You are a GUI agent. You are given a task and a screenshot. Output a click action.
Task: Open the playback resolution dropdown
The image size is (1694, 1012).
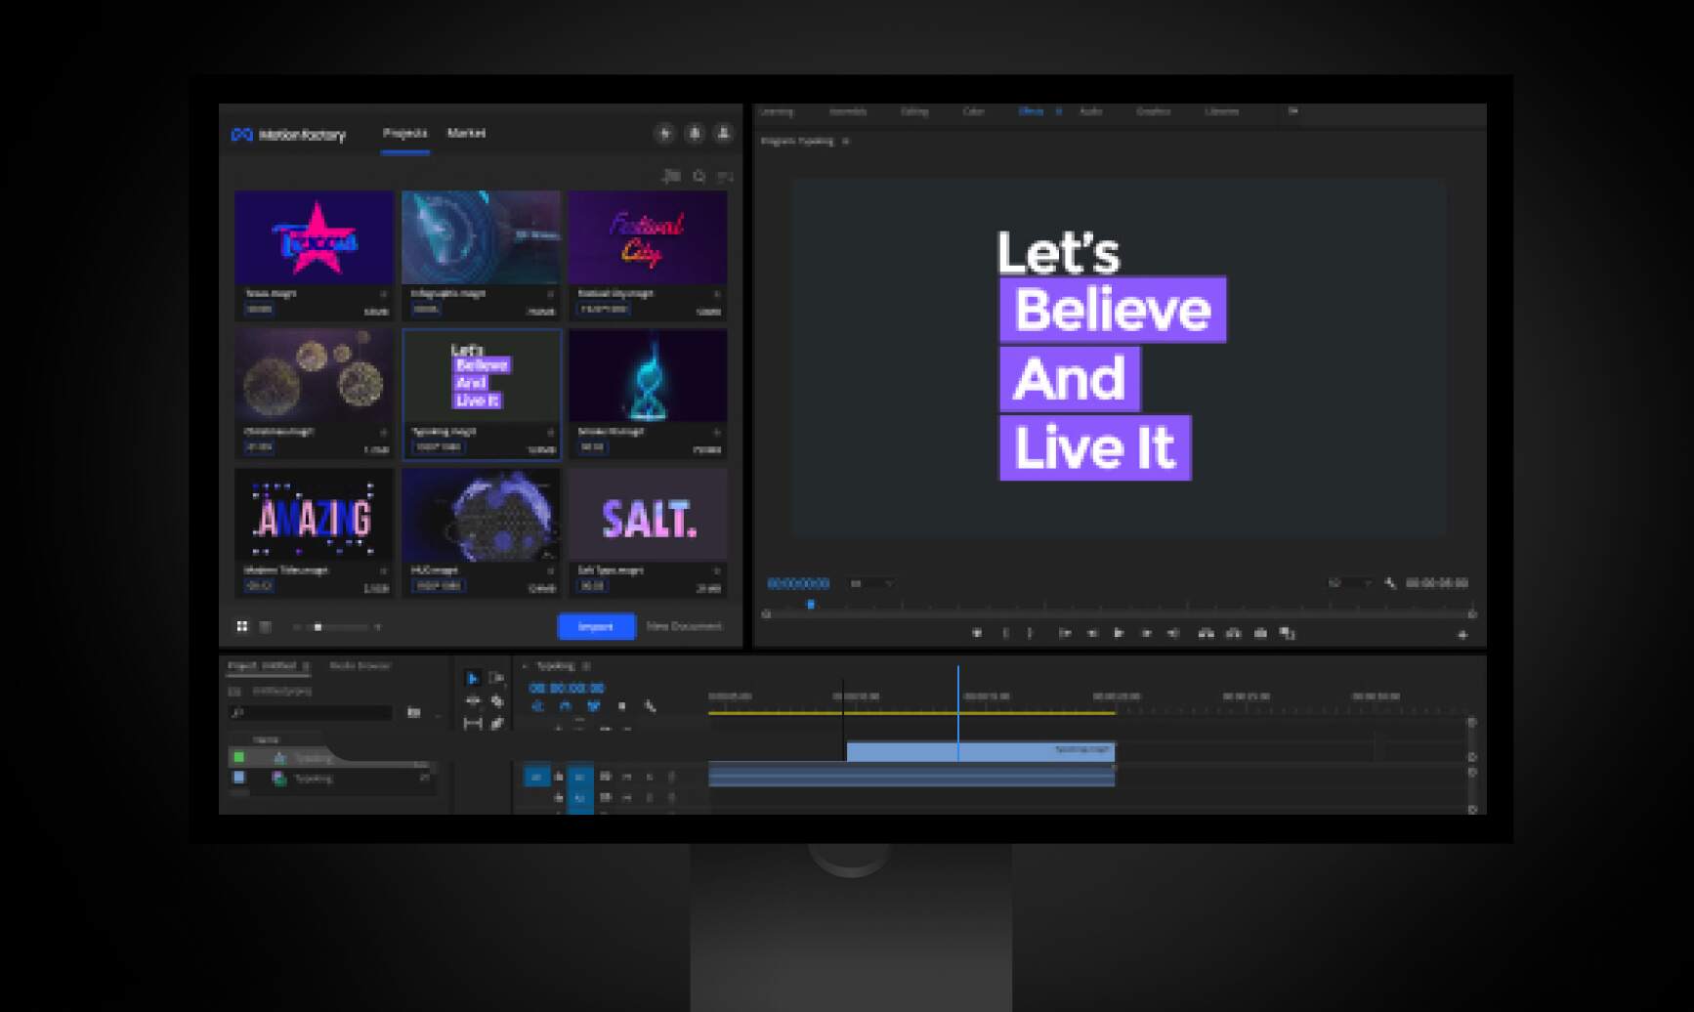(1349, 583)
